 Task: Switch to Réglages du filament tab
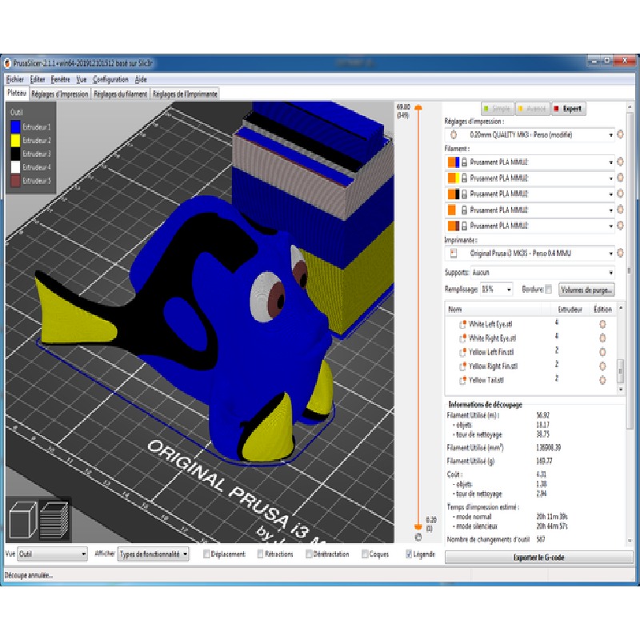(120, 94)
